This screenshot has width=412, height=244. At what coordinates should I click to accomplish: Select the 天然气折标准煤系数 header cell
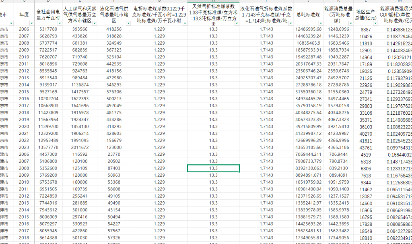pyautogui.click(x=213, y=14)
